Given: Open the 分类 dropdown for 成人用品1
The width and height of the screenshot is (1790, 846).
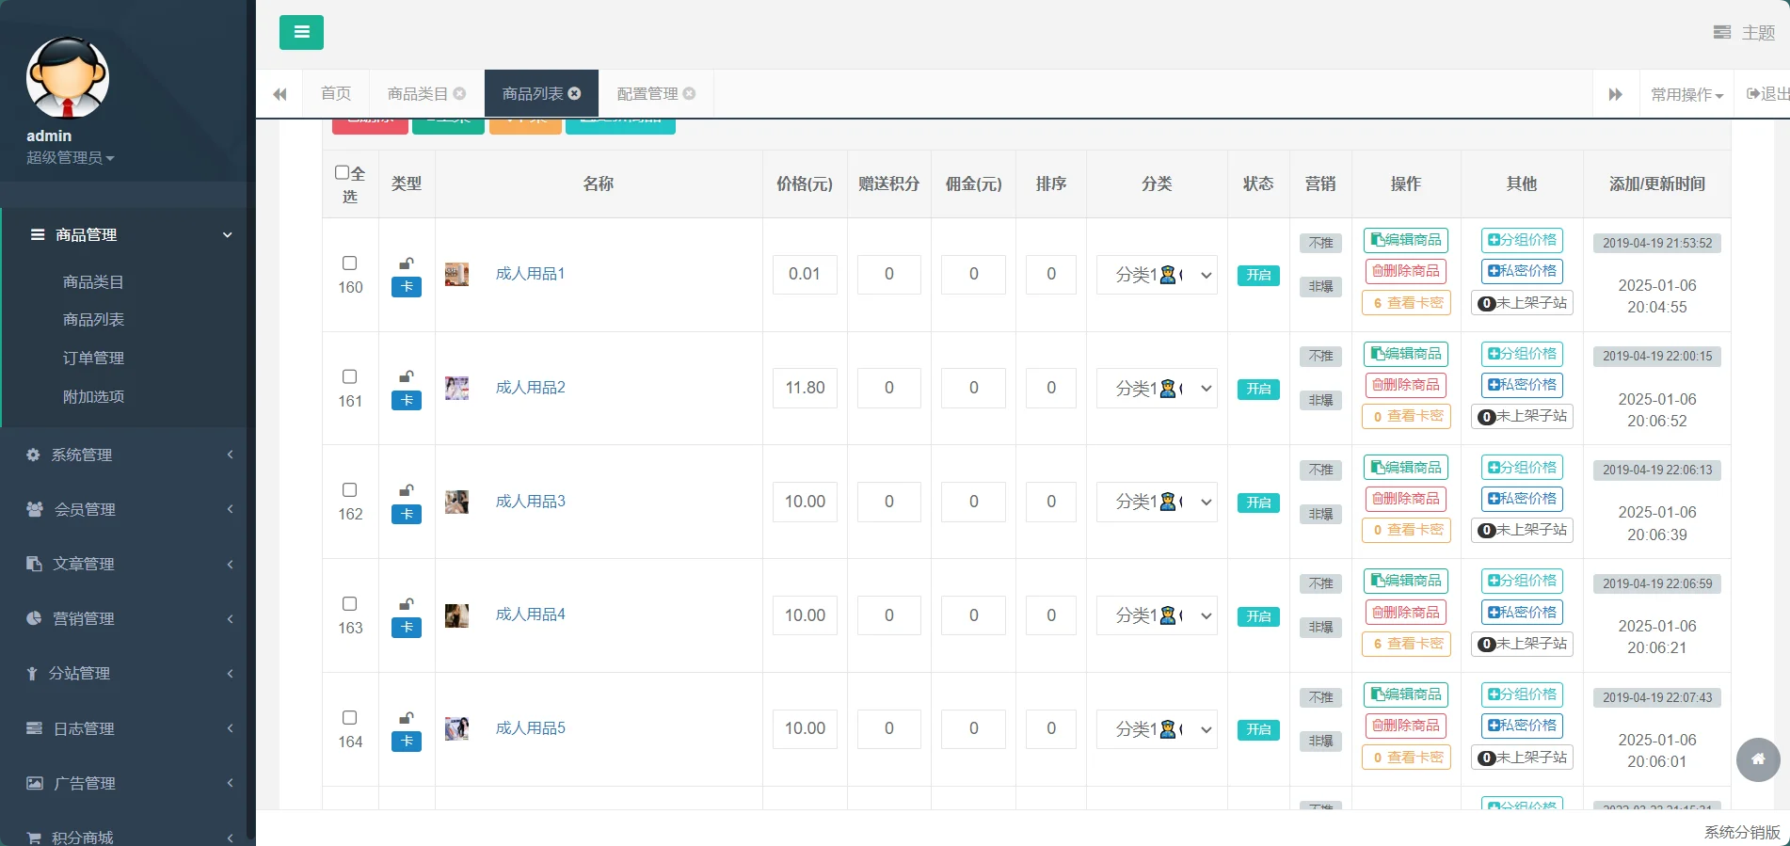Looking at the screenshot, I should click(1157, 275).
